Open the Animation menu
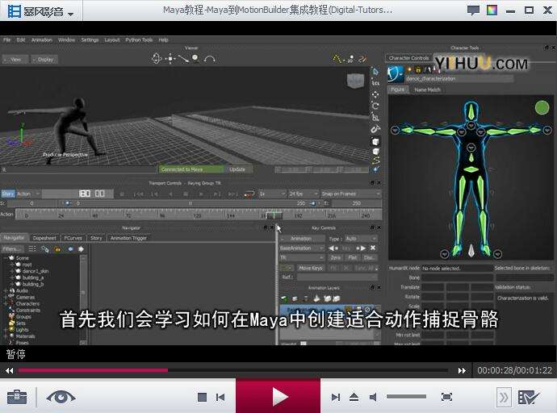Viewport: 557px width, 413px height. (x=41, y=40)
